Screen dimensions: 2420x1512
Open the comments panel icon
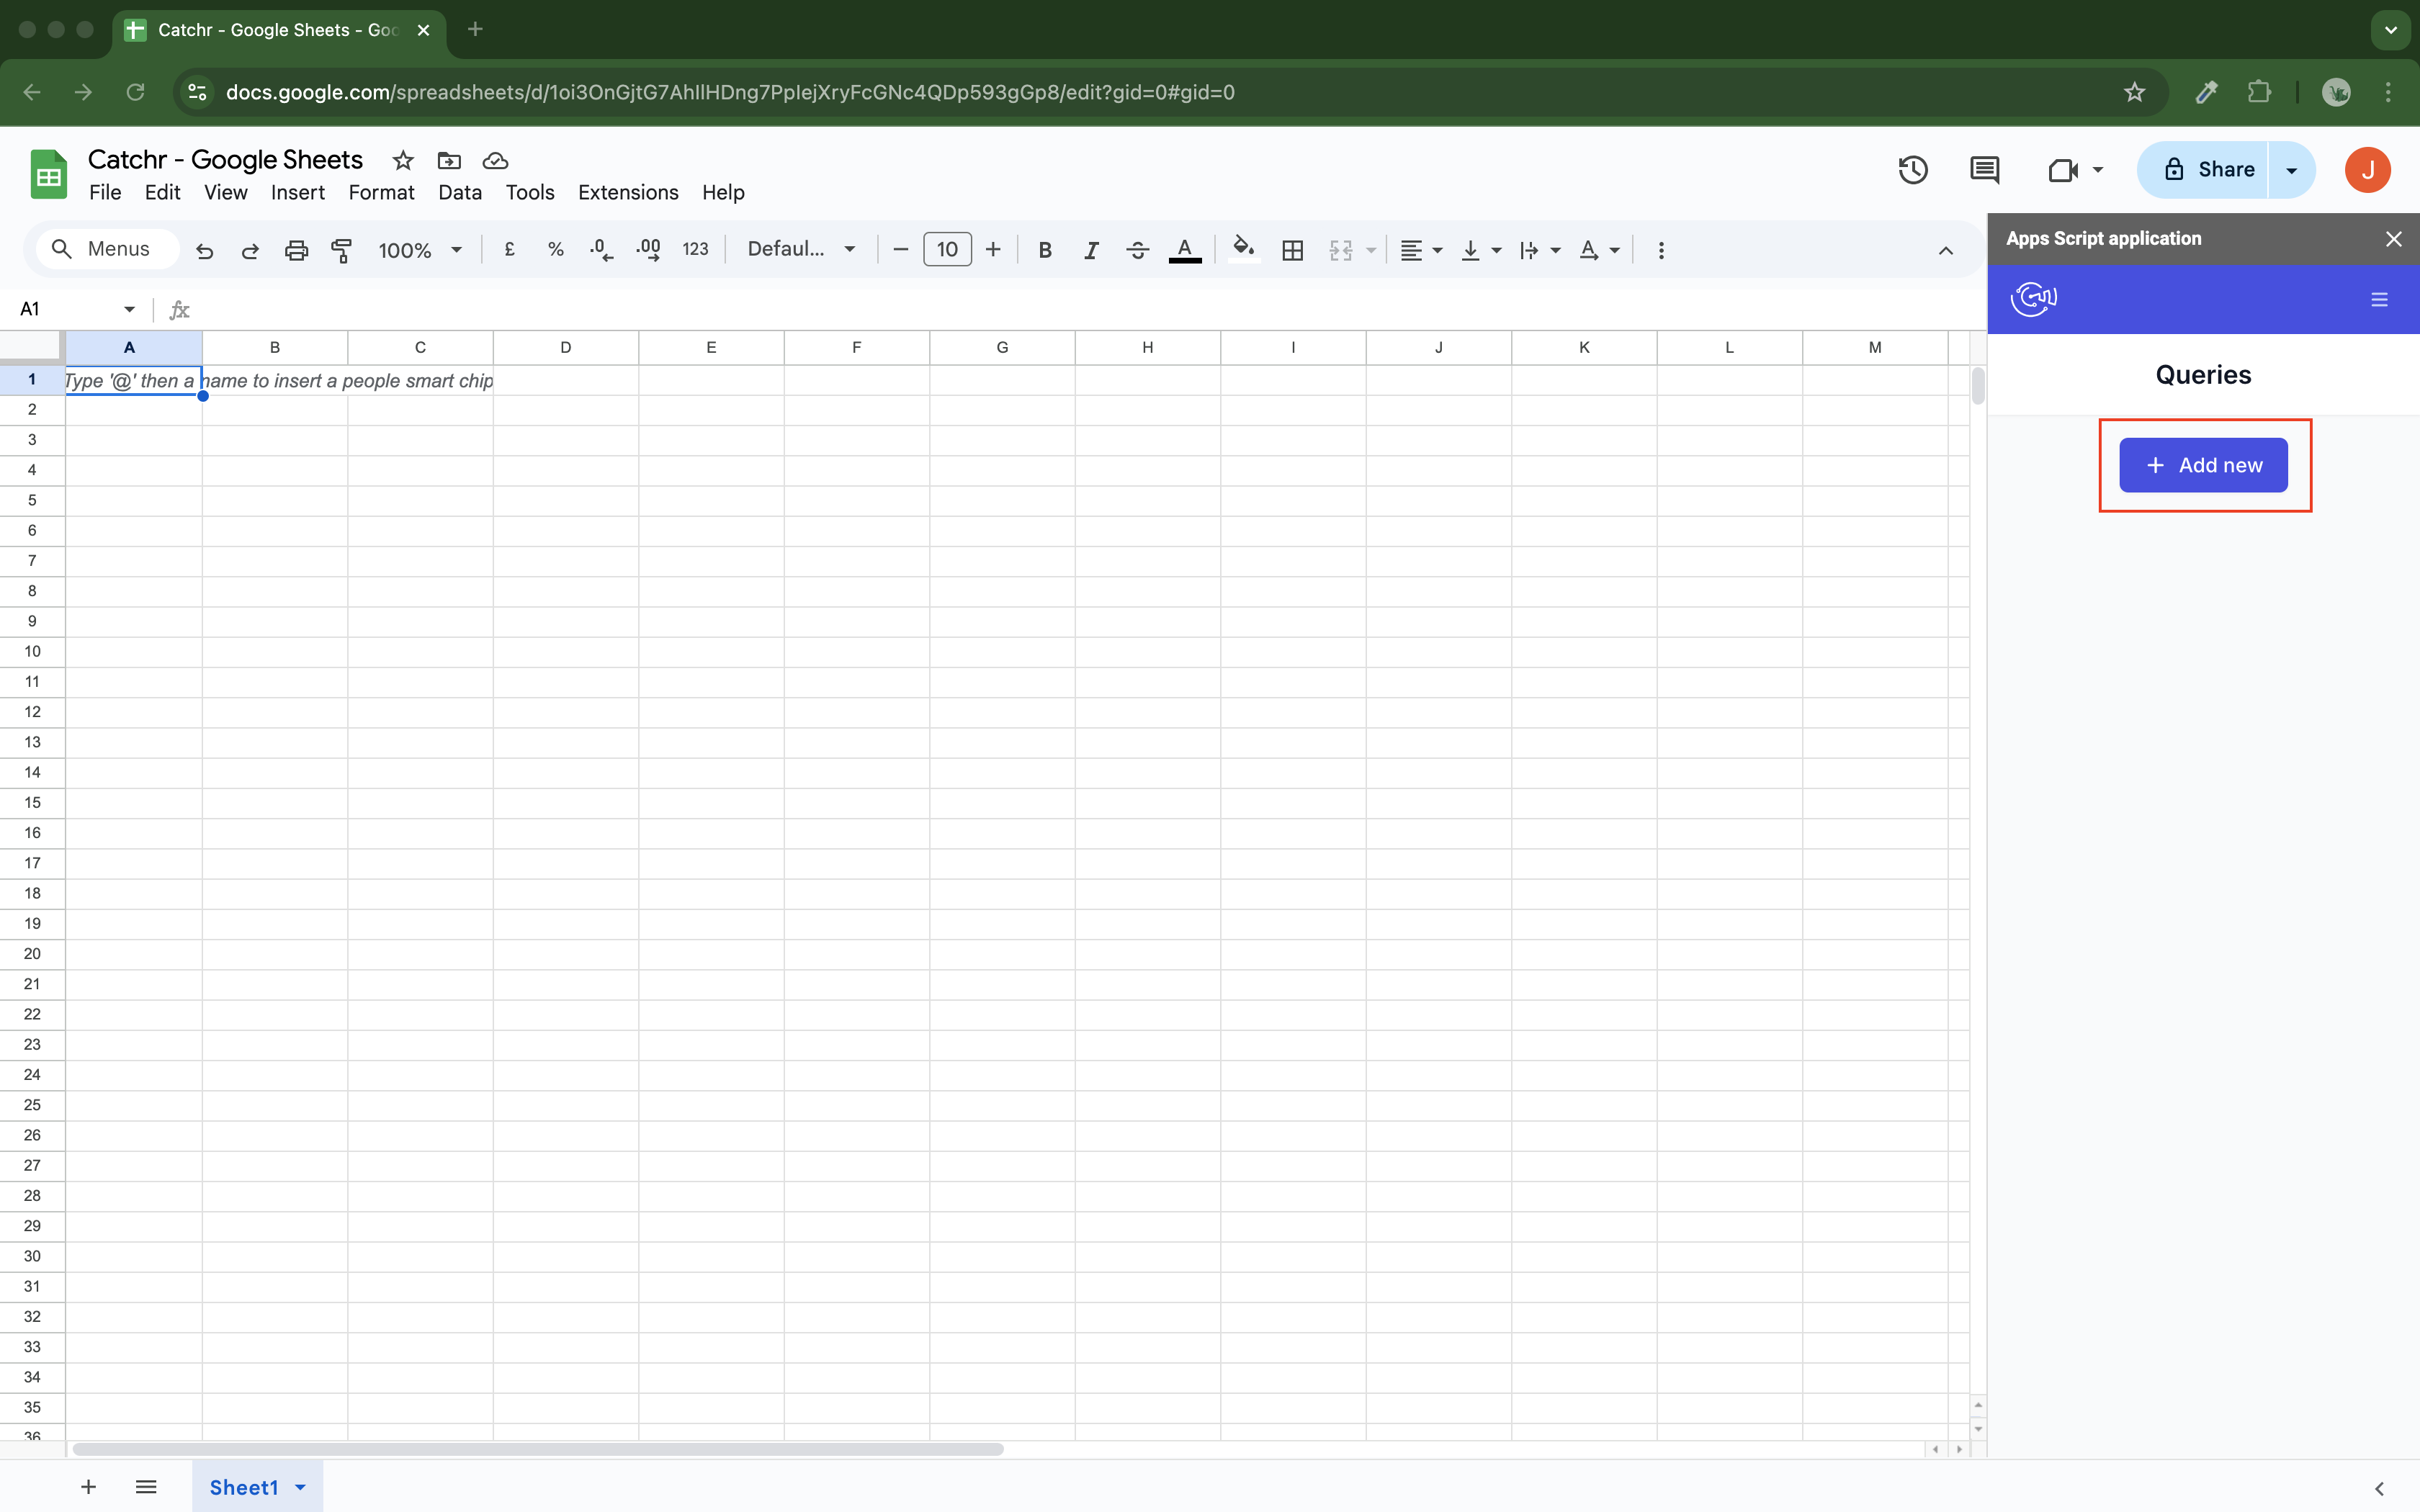coord(1984,170)
